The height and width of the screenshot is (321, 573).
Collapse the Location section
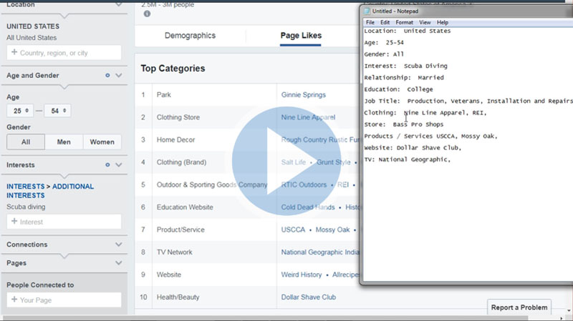118,4
